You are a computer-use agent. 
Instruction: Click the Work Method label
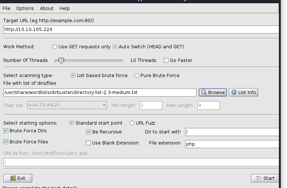18,47
